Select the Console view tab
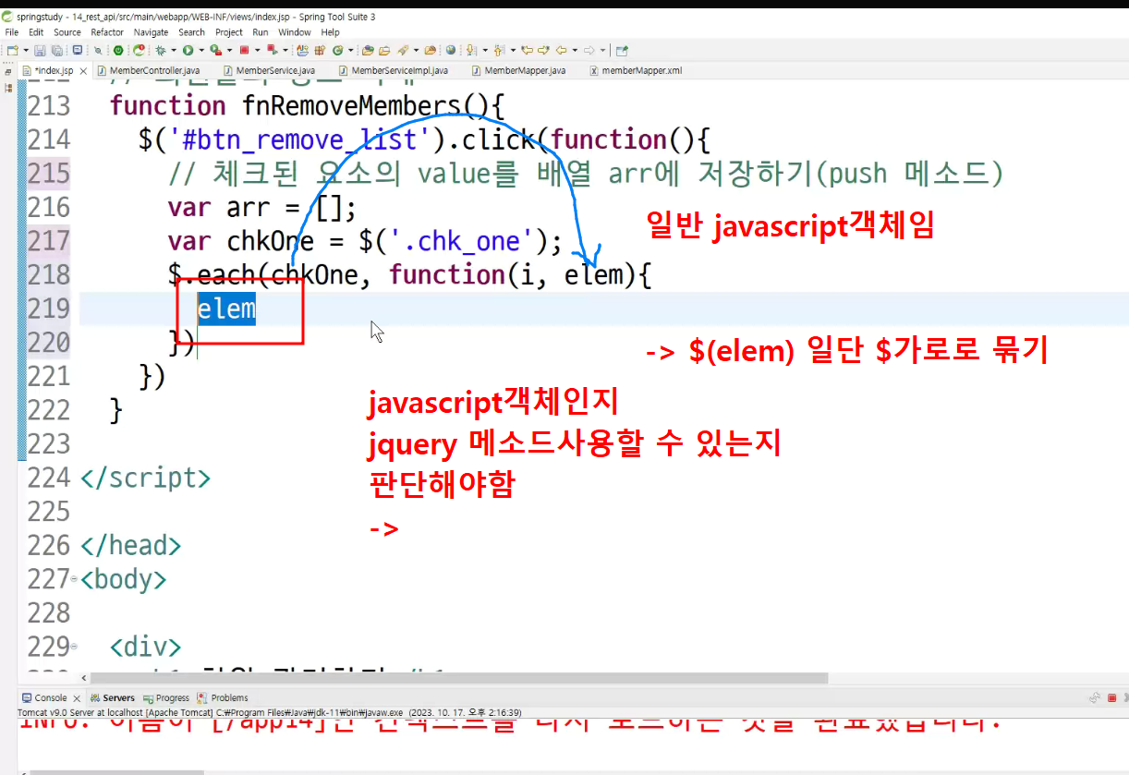Viewport: 1129px width, 775px height. 51,698
